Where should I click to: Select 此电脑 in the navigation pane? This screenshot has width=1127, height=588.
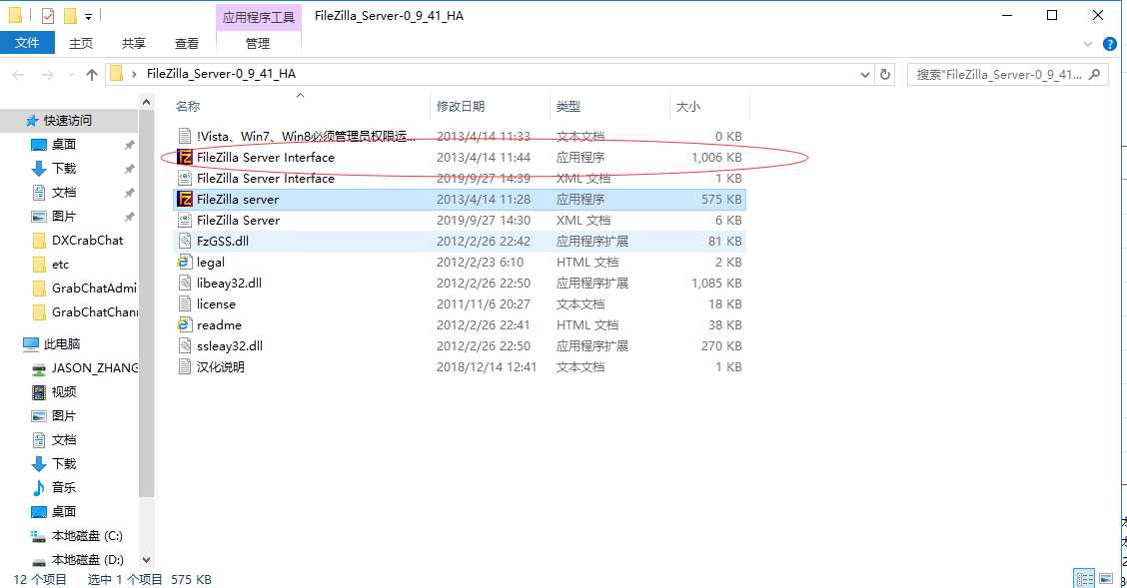[x=61, y=343]
